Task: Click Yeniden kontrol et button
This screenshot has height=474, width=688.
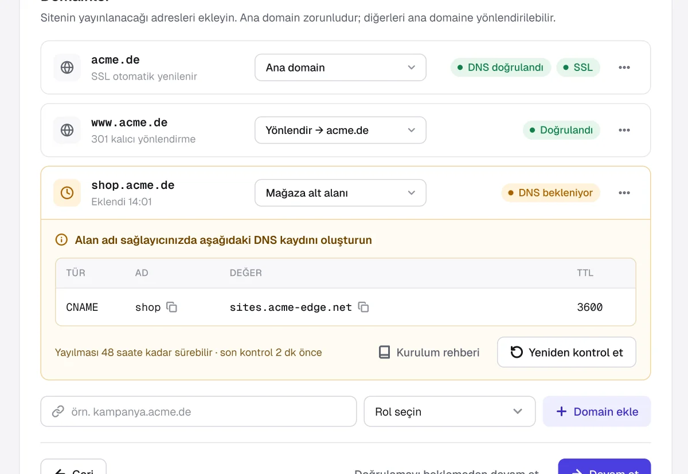Action: click(566, 352)
